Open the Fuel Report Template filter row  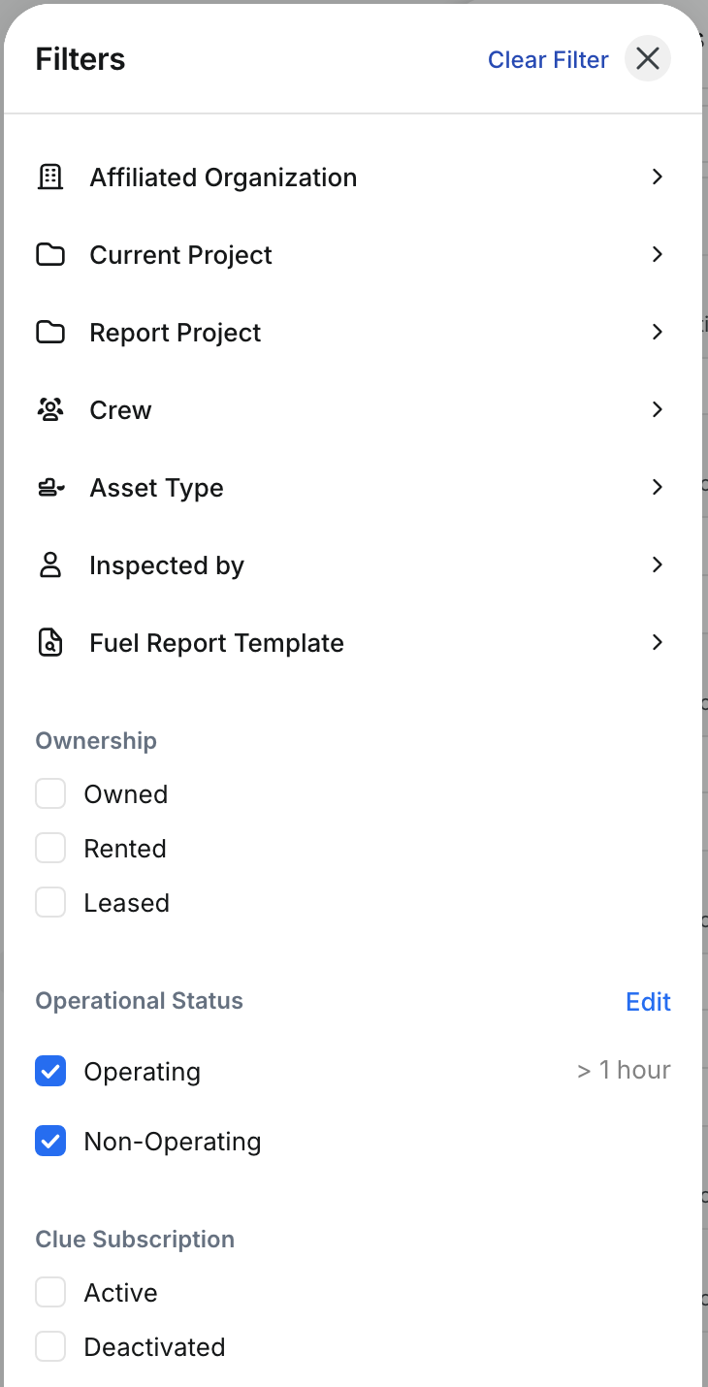(x=353, y=643)
